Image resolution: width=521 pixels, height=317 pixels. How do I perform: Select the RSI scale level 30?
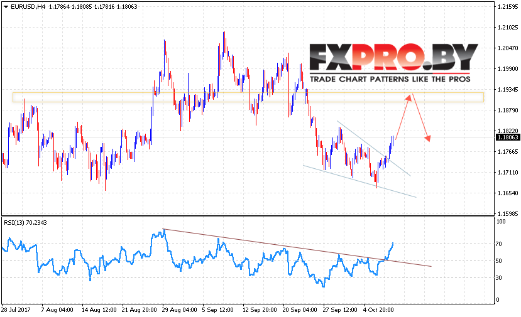(x=499, y=278)
